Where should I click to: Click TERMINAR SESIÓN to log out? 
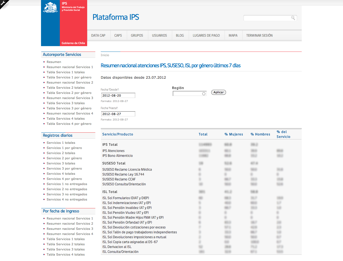tap(259, 35)
